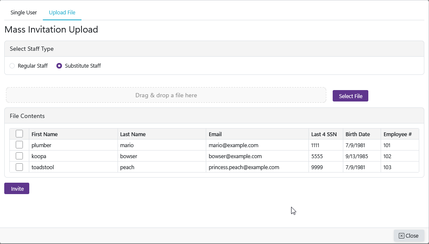This screenshot has width=429, height=244.
Task: Select the princess.peach@example.com email cell
Action: click(244, 167)
